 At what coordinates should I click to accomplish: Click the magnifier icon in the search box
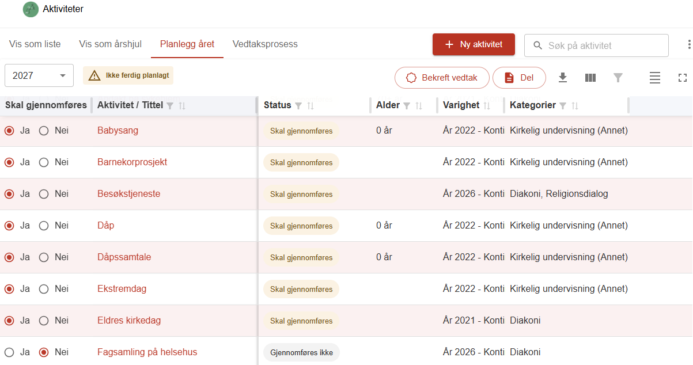538,45
